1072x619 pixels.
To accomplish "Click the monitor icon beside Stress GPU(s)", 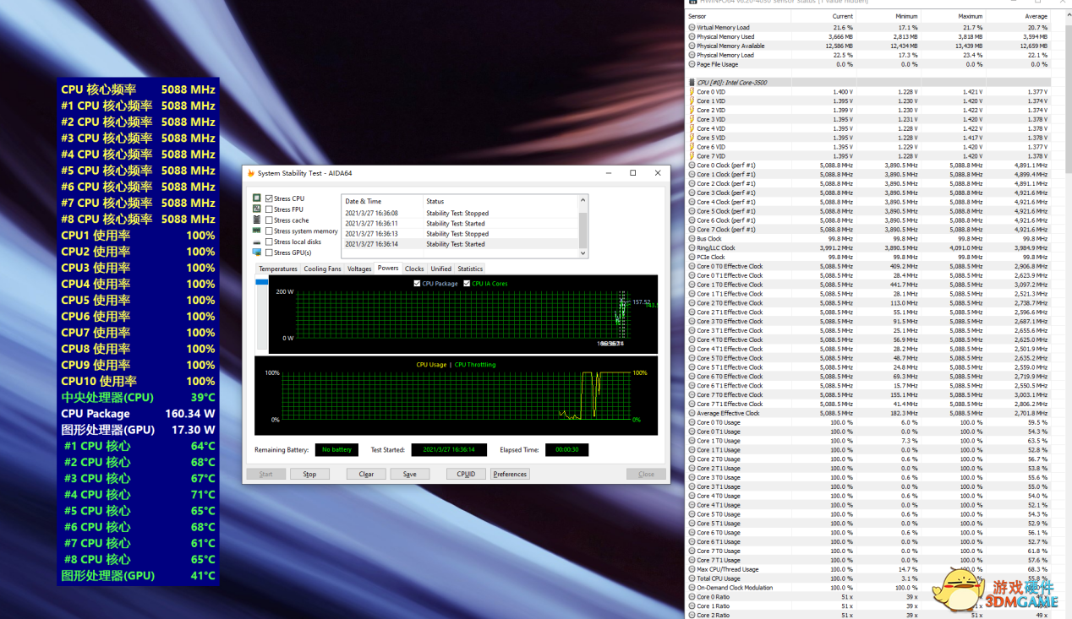I will click(x=257, y=252).
